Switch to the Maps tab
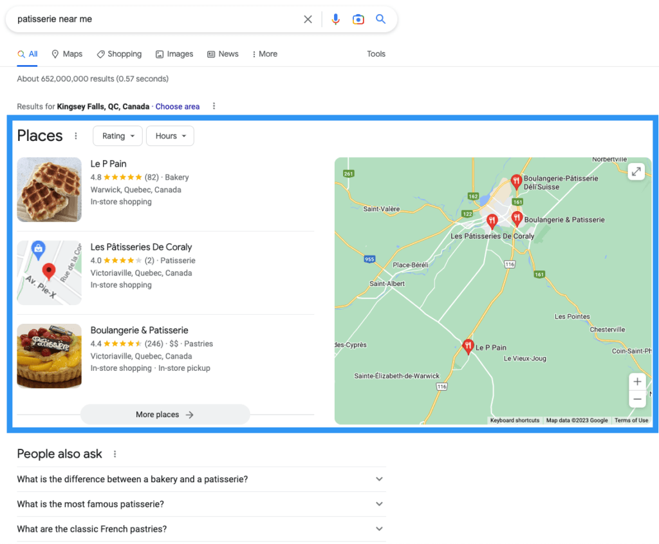 pos(67,54)
